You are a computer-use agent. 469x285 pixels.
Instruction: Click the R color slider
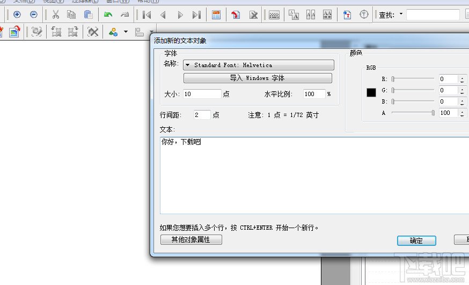pyautogui.click(x=413, y=79)
